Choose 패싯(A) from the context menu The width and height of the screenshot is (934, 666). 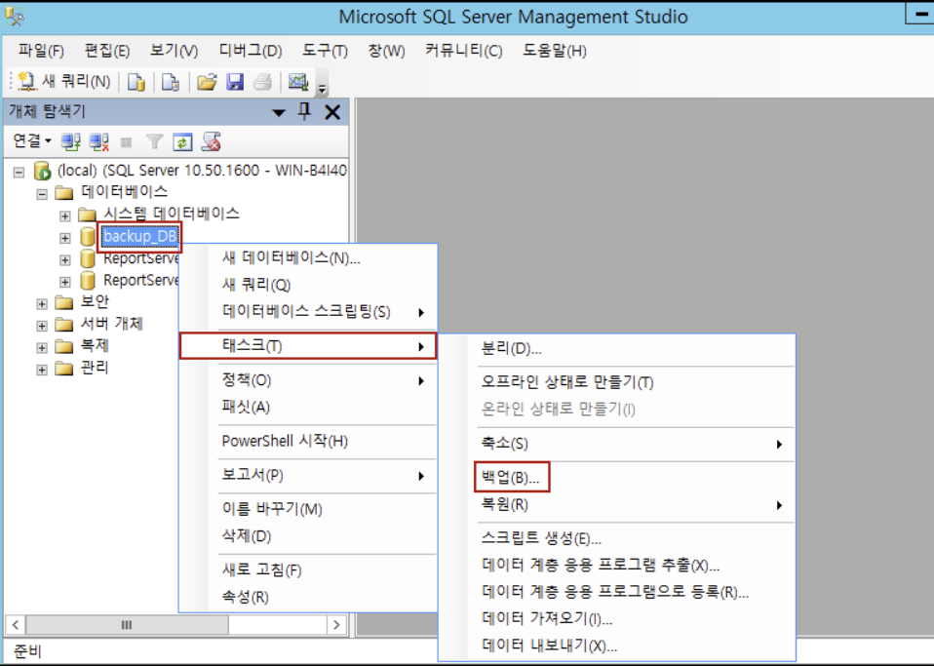(308, 407)
